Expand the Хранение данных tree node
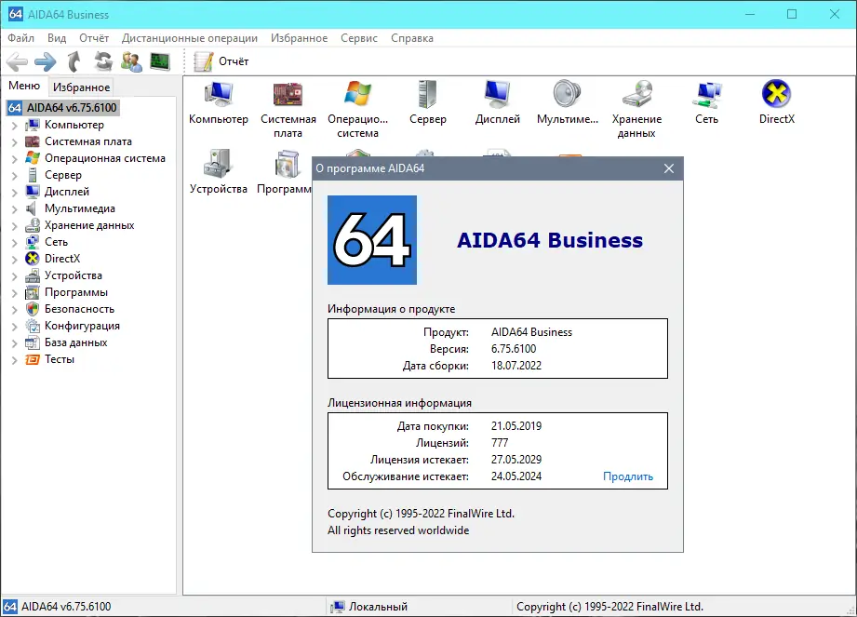Viewport: 857px width, 617px height. click(15, 226)
